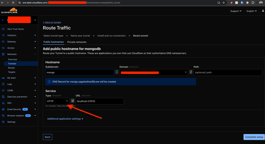The image size is (265, 144).
Task: Click the Logs icon in sidebar
Action: 3,84
